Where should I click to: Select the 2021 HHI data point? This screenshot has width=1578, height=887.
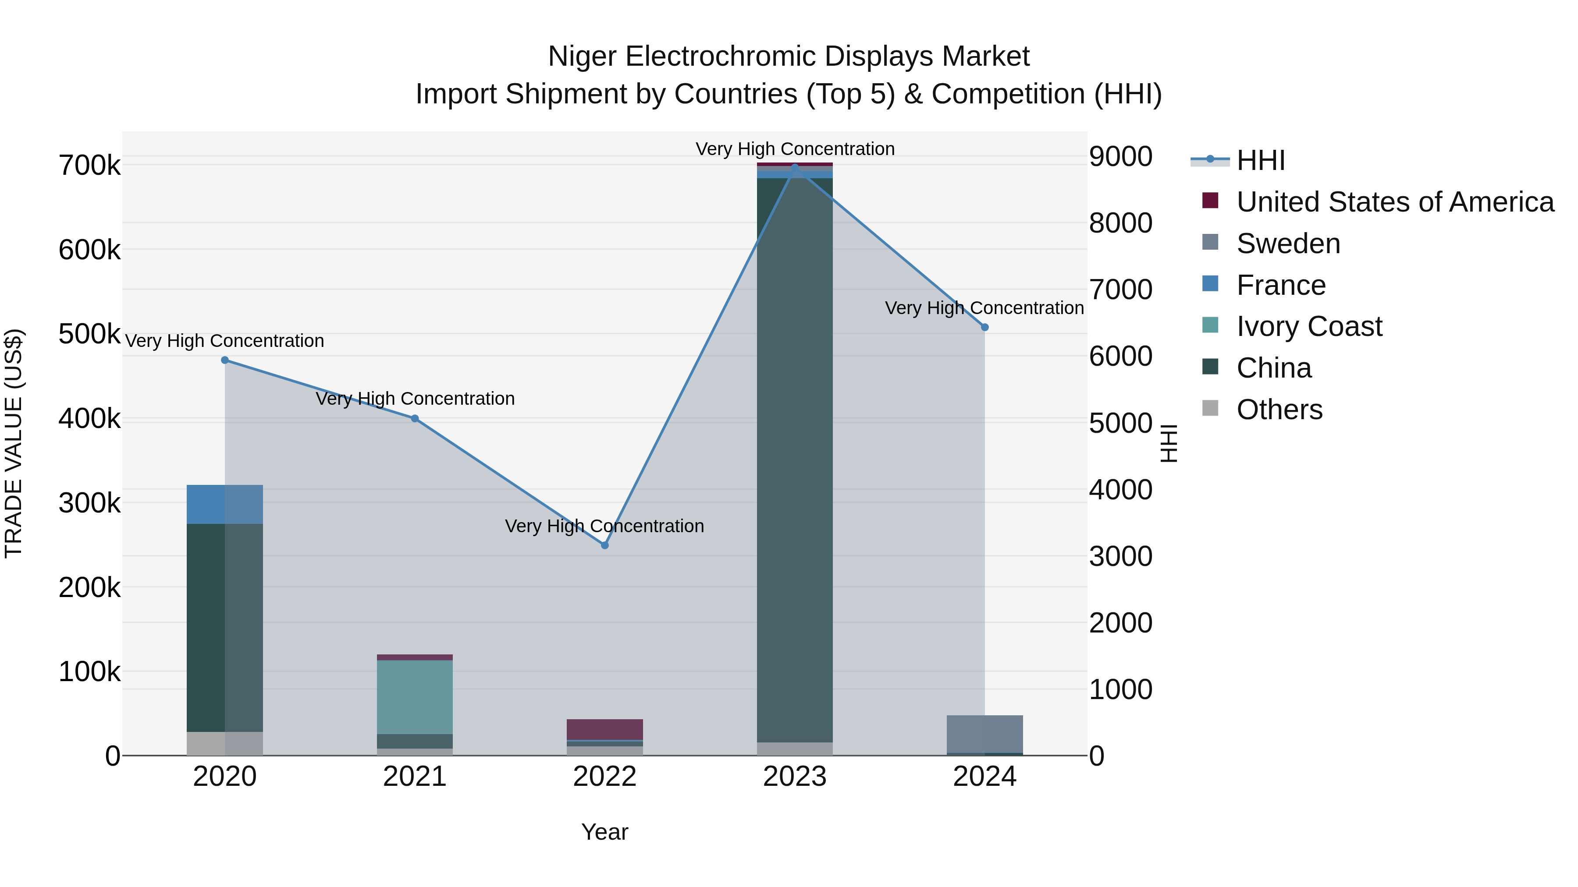coord(415,419)
